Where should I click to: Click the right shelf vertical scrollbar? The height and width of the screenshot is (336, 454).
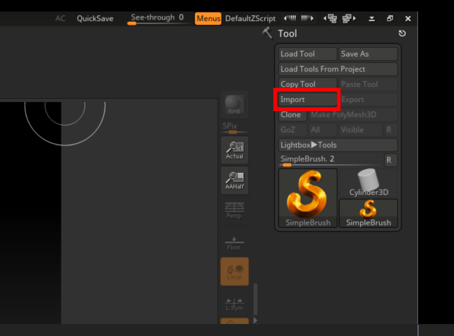[x=255, y=299]
